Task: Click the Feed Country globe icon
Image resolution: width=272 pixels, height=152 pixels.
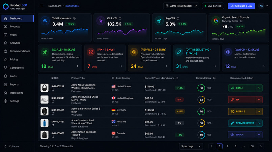Action: pyautogui.click(x=113, y=78)
